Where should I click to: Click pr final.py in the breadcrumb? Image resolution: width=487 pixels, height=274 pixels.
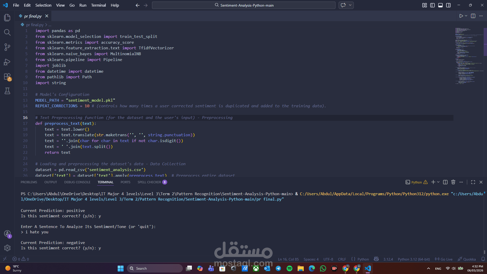[x=35, y=25]
